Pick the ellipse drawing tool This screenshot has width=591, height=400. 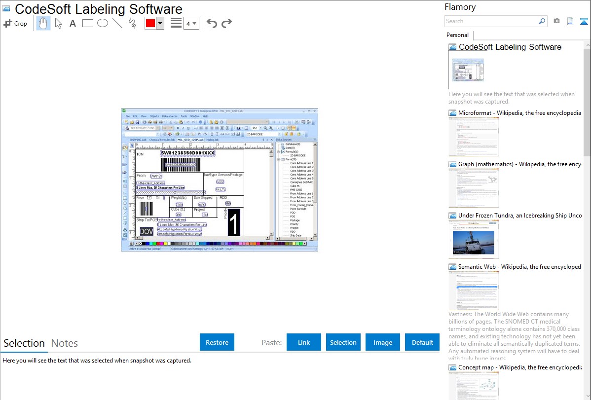point(103,23)
